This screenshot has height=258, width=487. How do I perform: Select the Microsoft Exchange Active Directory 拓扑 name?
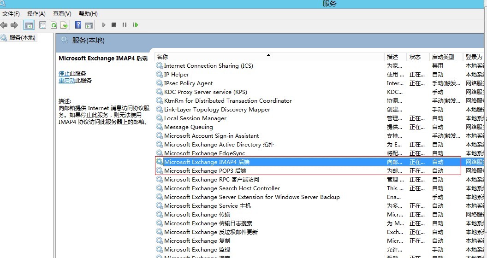[x=219, y=145]
